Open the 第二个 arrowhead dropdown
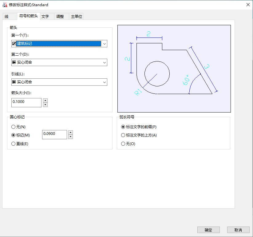The image size is (253, 237). 105,62
